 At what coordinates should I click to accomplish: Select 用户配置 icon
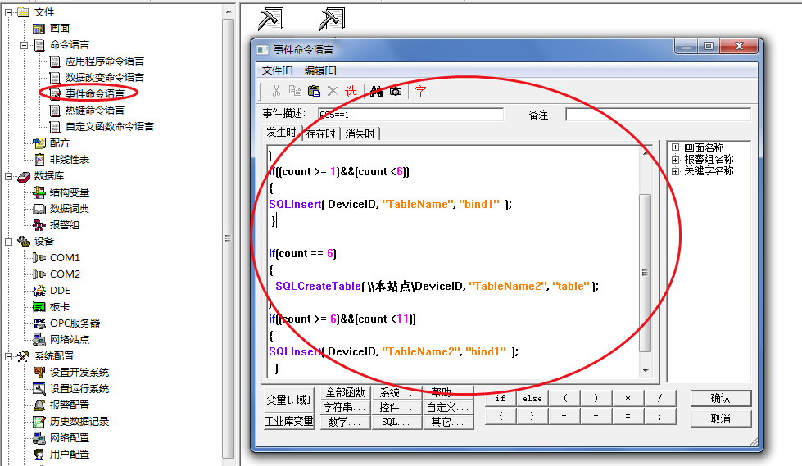click(39, 455)
